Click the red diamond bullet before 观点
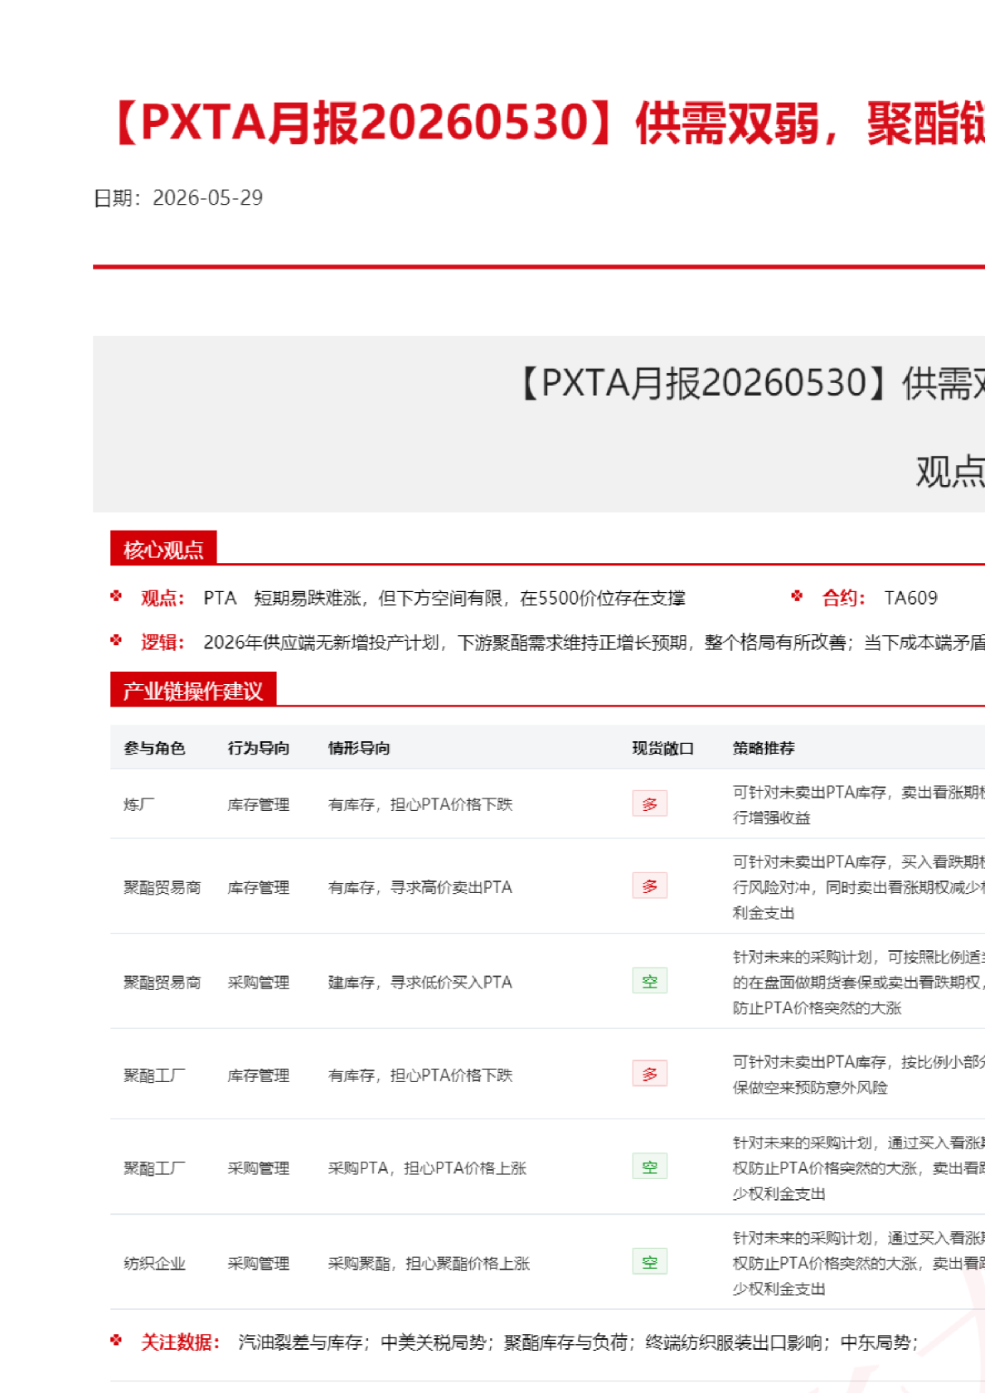Viewport: 985px width, 1393px height. [116, 595]
